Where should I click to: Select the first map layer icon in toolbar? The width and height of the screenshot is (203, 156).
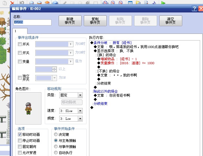[32, 3]
